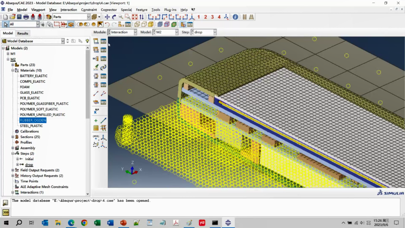Open the Interaction menu
Screen dimensions: 405x228
point(69,10)
